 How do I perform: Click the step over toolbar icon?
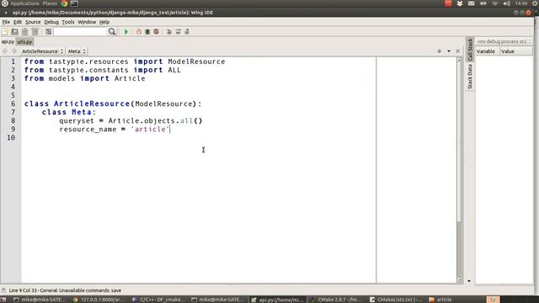tap(178, 32)
